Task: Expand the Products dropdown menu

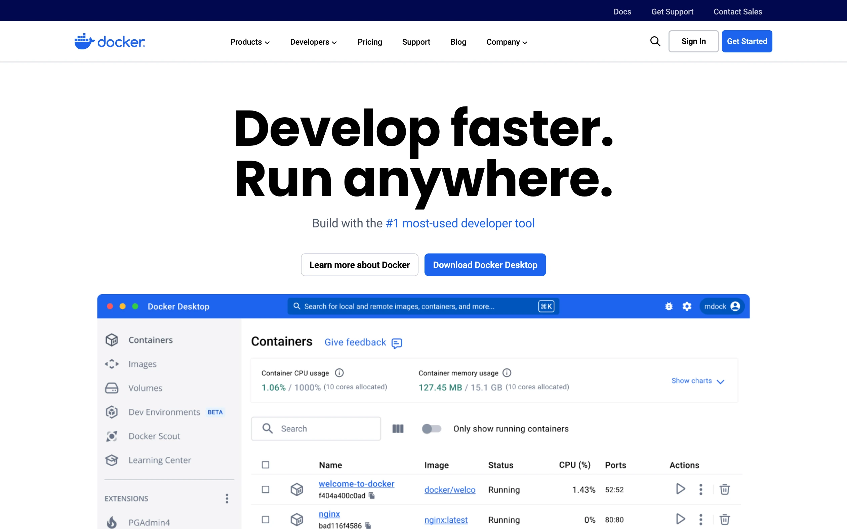Action: 250,42
